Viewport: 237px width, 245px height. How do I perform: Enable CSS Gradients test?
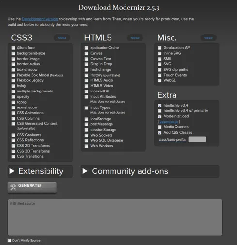[x=13, y=135]
